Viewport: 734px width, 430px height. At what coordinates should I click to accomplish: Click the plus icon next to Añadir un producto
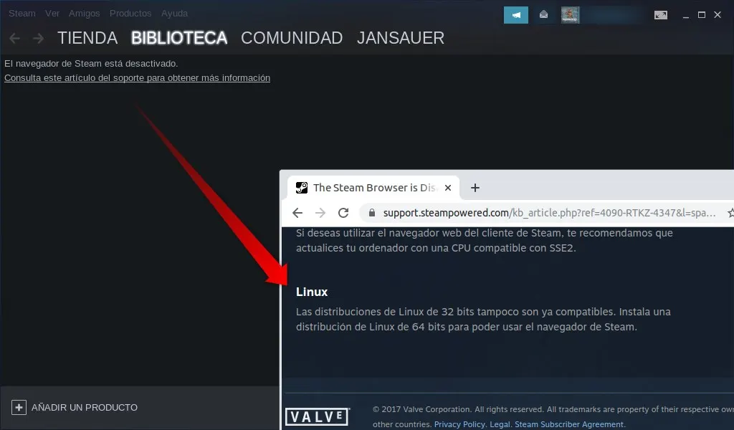coord(19,408)
